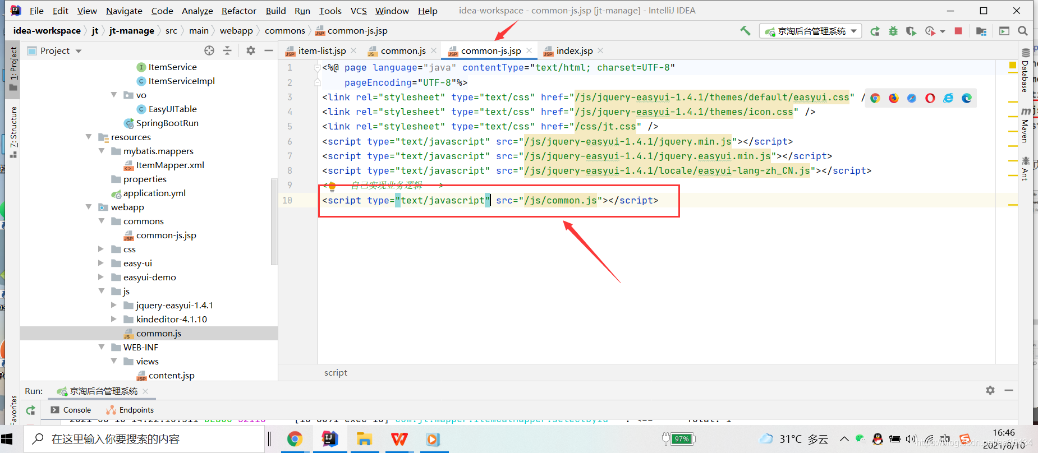
Task: Open the Refactor menu
Action: (x=238, y=11)
